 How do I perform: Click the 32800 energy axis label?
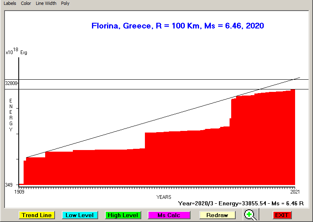coord(11,83)
